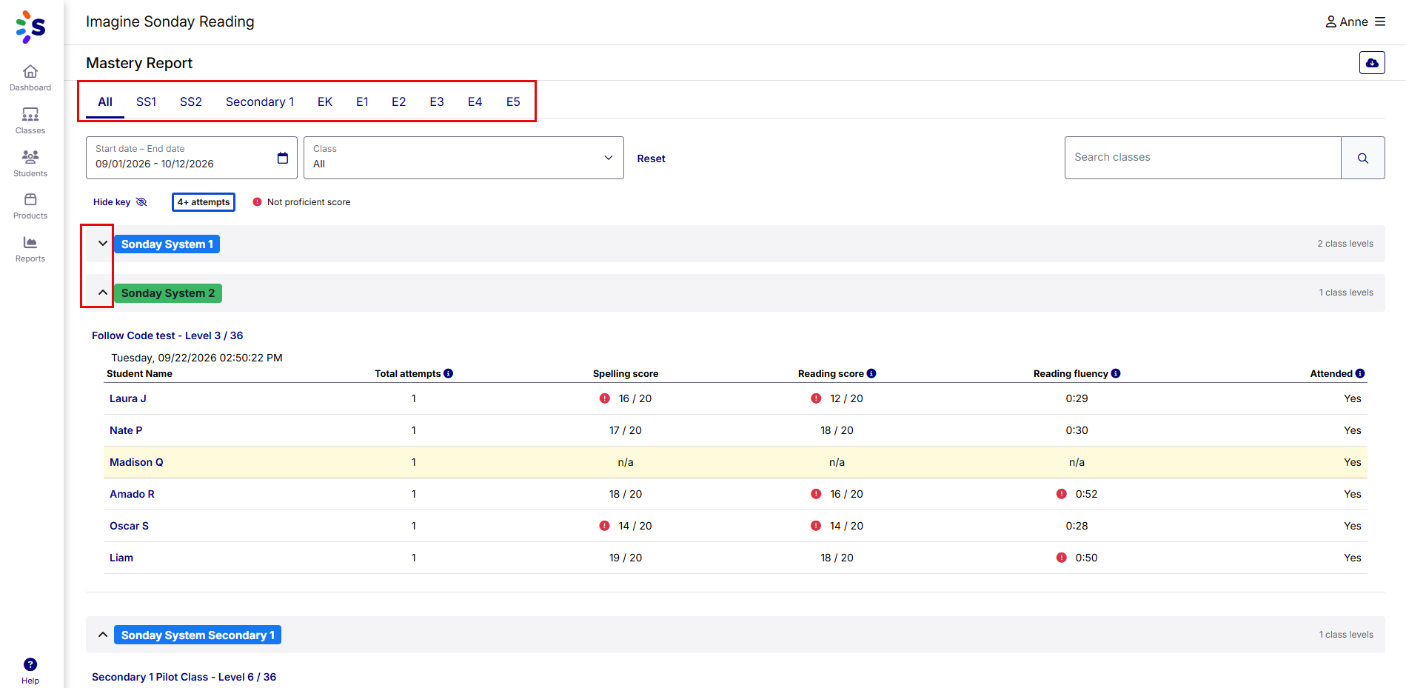The image size is (1406, 688).
Task: Select the All tab
Action: [105, 101]
